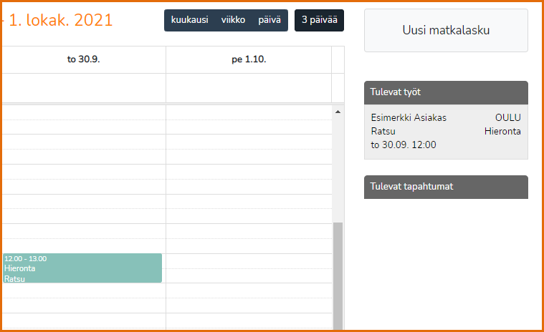Create new travel invoice via Uusi matkalasku
544x332 pixels.
point(446,31)
